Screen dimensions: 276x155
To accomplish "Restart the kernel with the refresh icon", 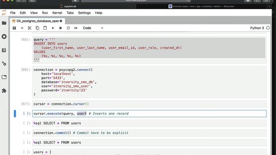I will (x=68, y=28).
